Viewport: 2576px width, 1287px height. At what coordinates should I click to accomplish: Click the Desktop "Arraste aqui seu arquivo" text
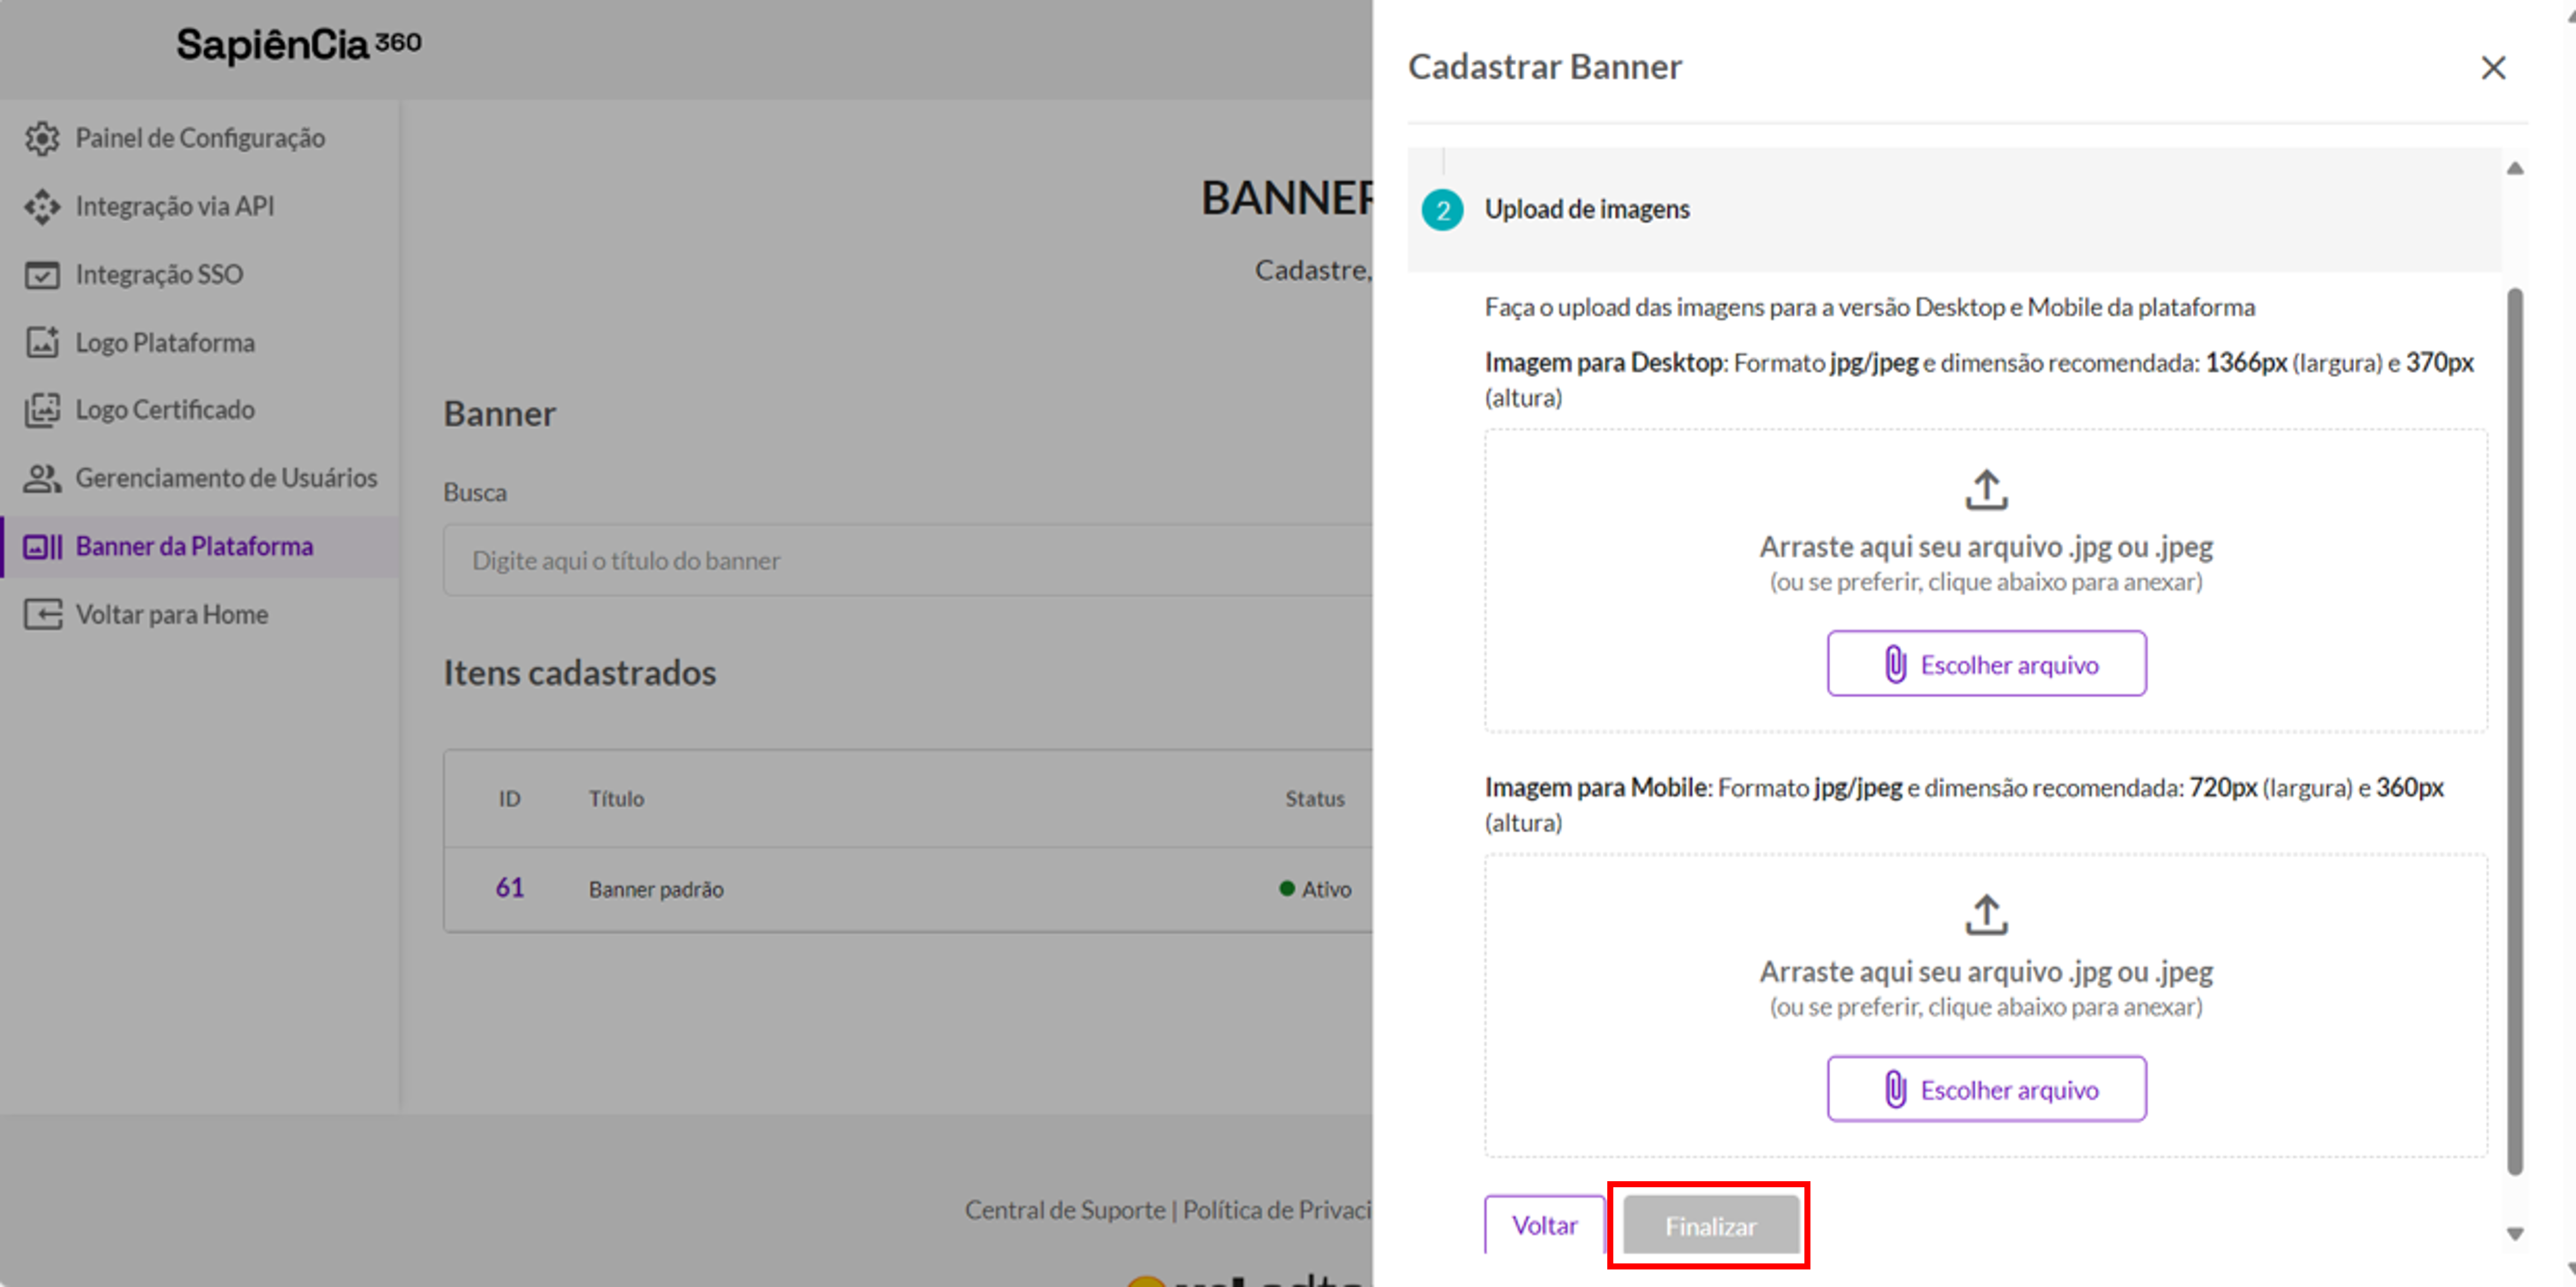pyautogui.click(x=1986, y=547)
